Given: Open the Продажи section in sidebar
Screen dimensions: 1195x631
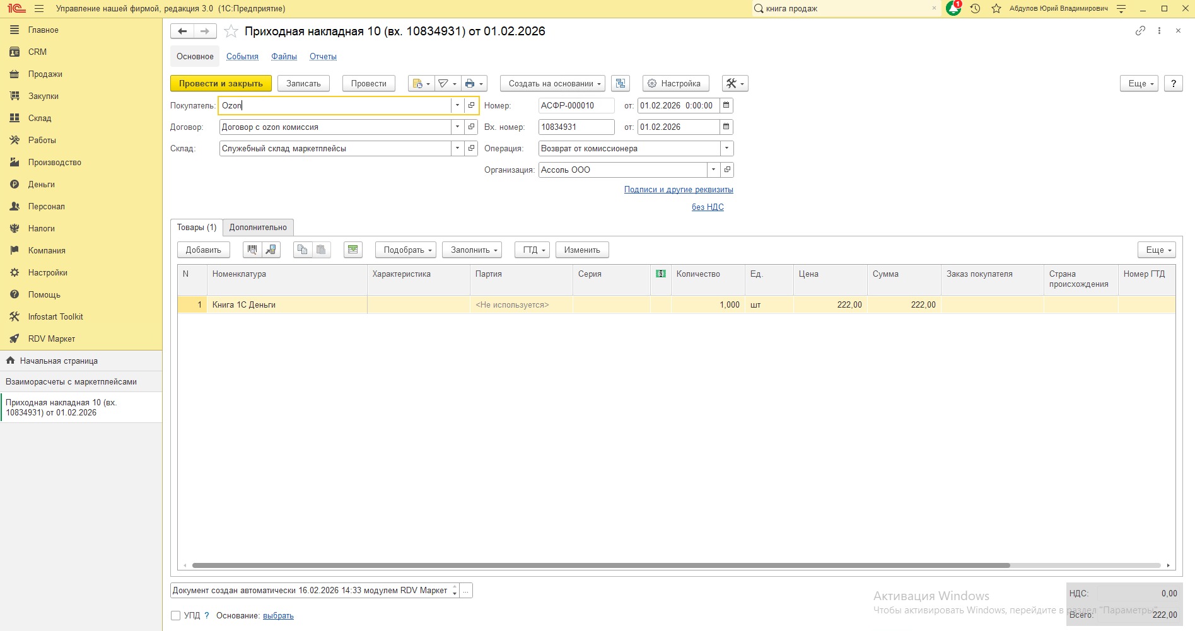Looking at the screenshot, I should (x=45, y=74).
